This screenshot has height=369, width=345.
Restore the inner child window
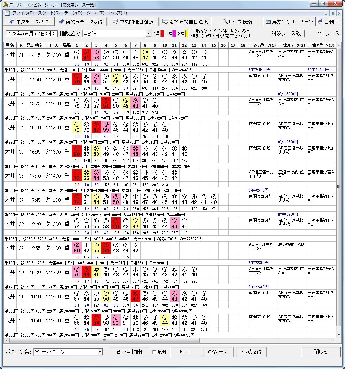coord(333,13)
